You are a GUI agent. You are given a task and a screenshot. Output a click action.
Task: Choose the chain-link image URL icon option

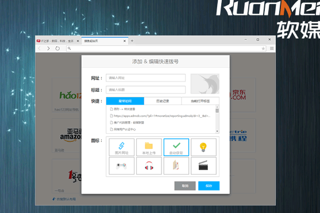point(121,147)
